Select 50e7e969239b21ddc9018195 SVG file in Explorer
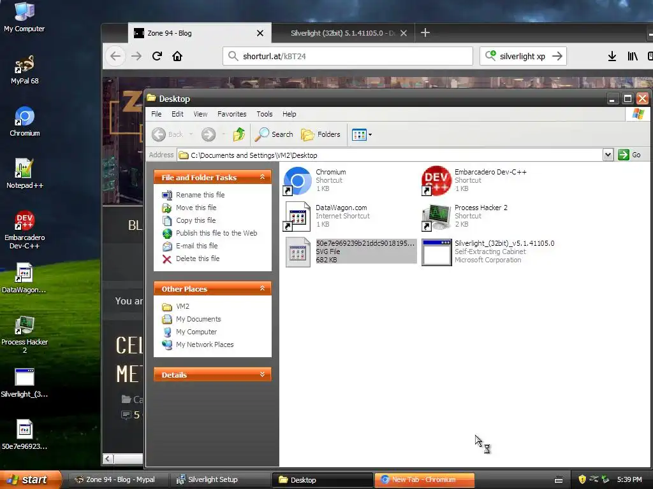 coord(351,252)
